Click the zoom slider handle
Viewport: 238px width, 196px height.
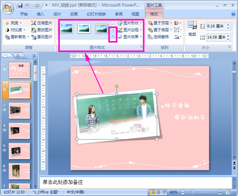tap(193, 192)
